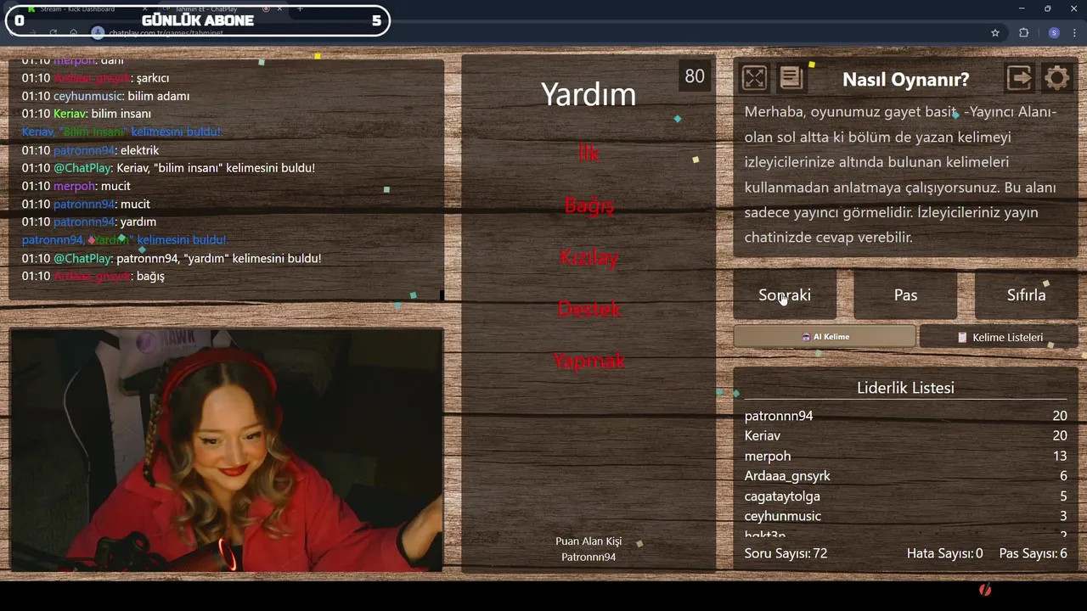Viewport: 1087px width, 611px height.
Task: Click Soru Sayısı: 72 counter
Action: (786, 553)
